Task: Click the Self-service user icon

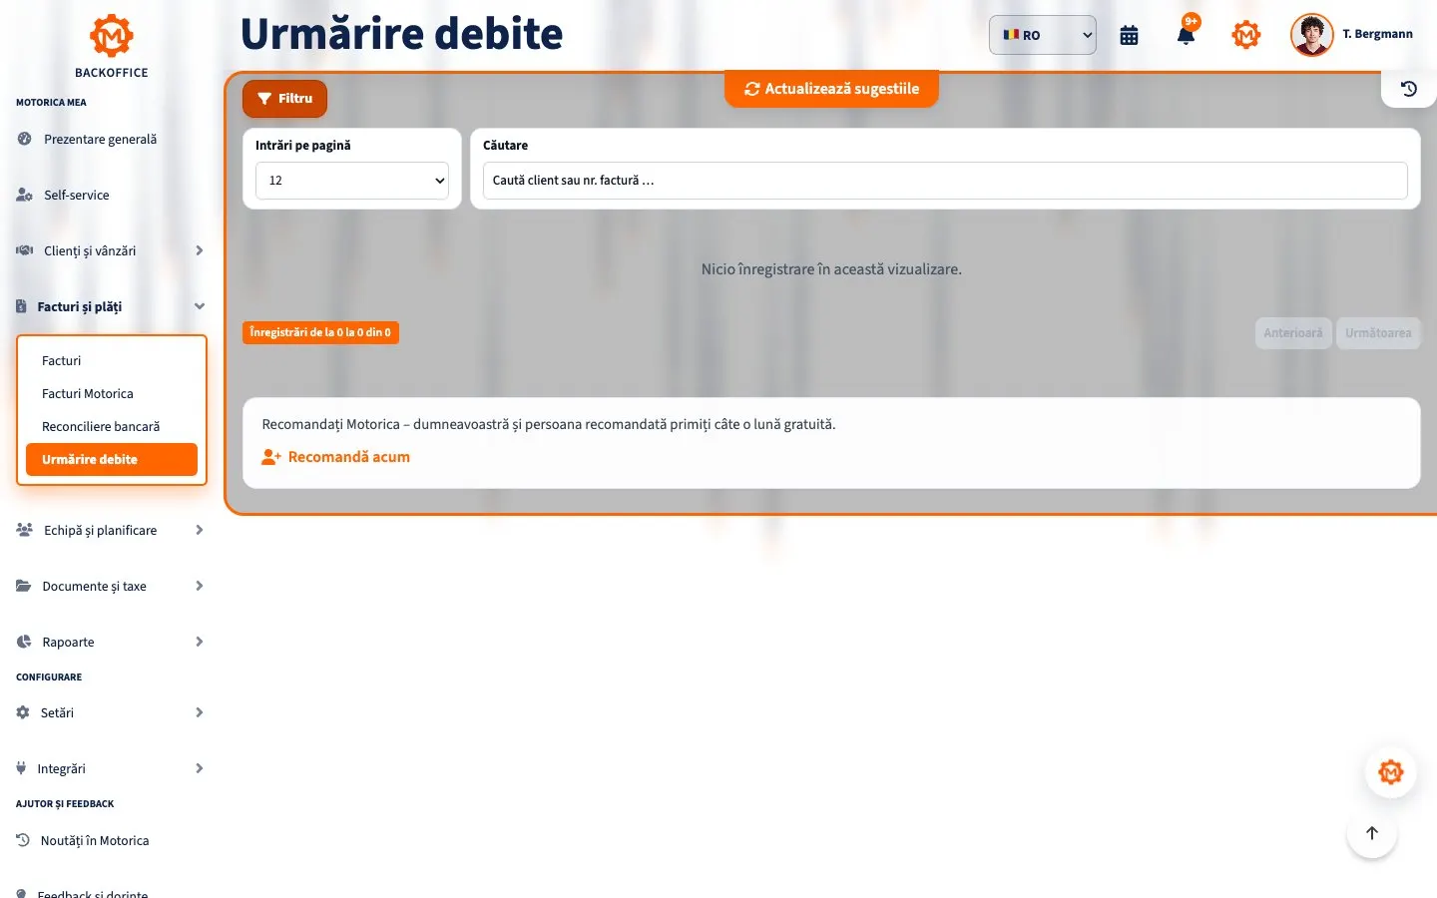Action: point(24,196)
